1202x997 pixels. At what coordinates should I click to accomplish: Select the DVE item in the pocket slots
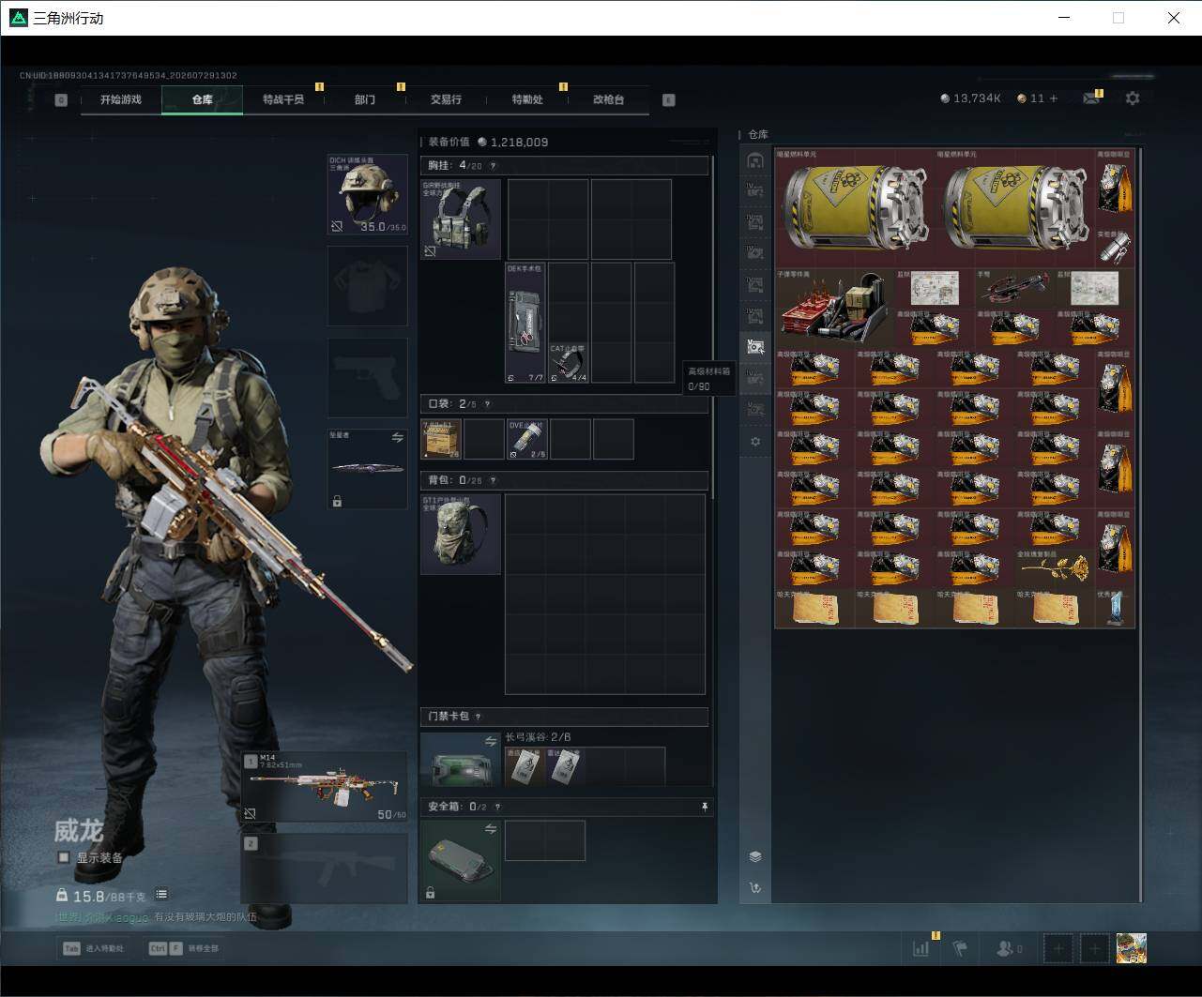pyautogui.click(x=526, y=439)
